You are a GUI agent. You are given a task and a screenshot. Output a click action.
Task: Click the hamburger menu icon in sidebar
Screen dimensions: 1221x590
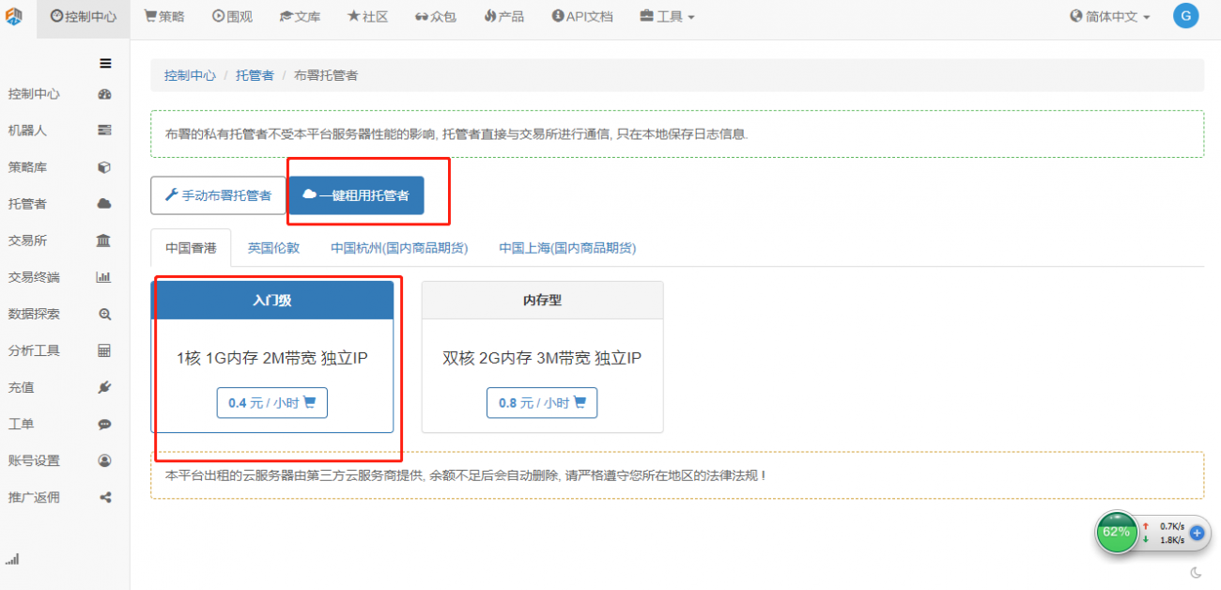pyautogui.click(x=105, y=64)
